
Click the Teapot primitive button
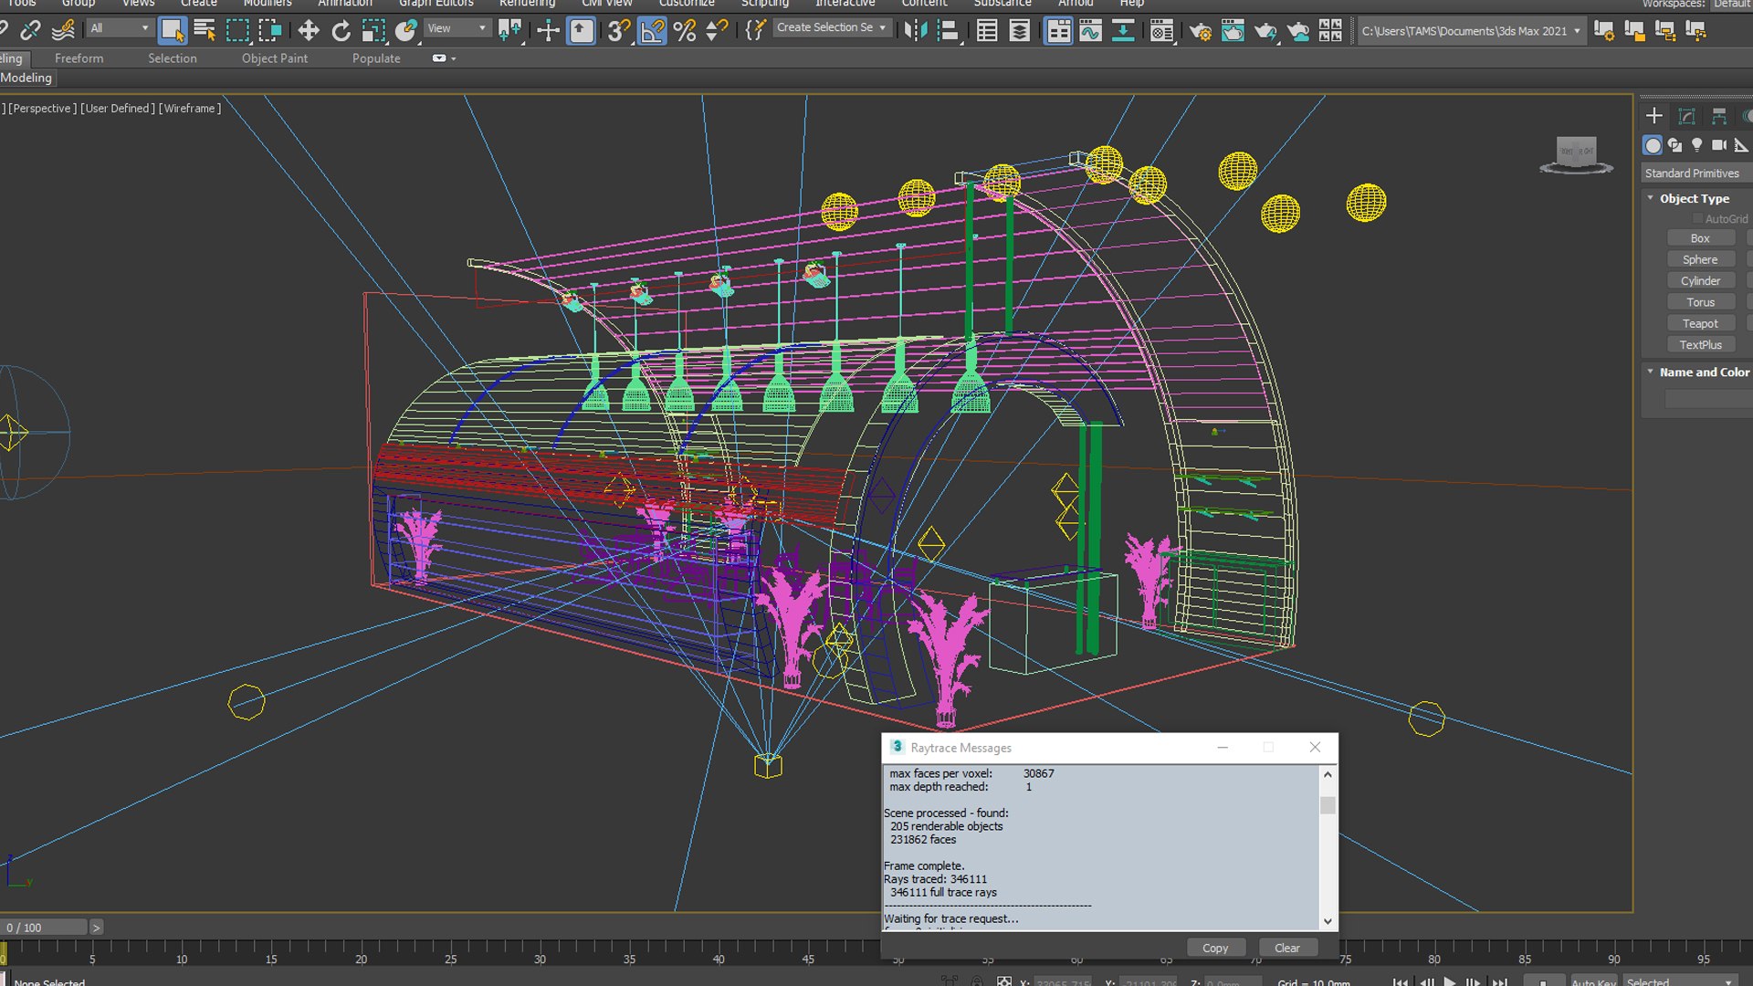click(1699, 323)
